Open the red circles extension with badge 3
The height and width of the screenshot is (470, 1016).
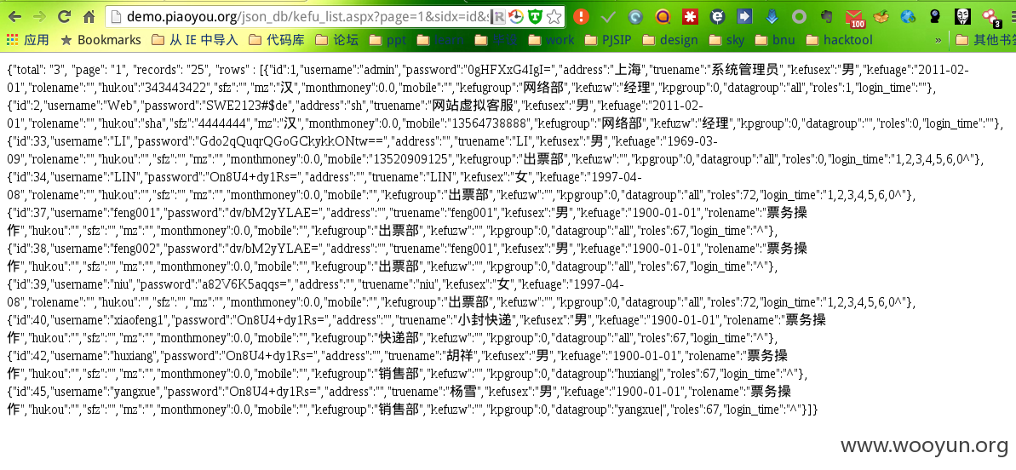click(990, 18)
